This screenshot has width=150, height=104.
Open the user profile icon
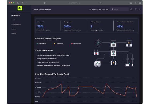(x=139, y=9)
